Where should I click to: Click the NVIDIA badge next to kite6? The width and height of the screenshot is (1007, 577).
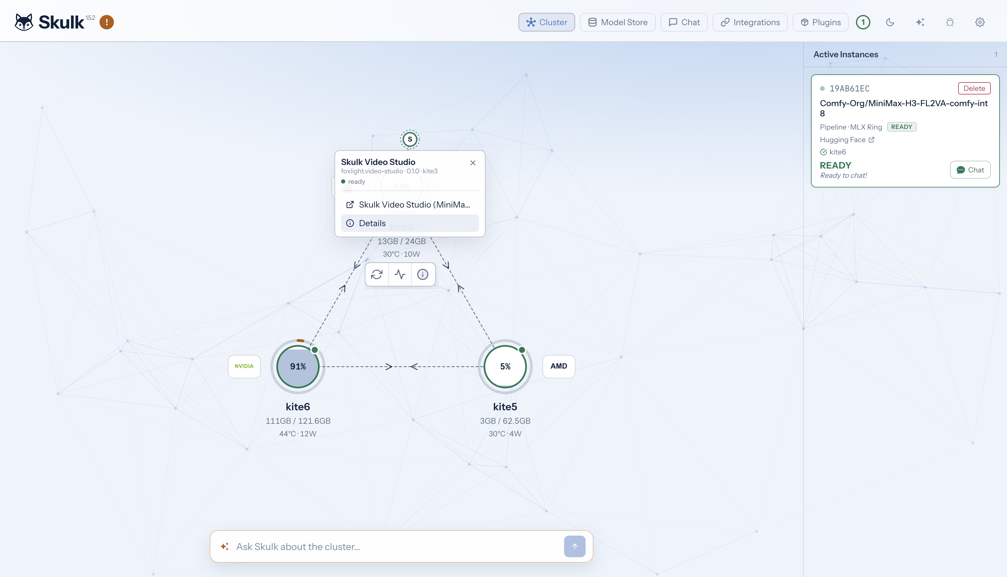(x=244, y=366)
